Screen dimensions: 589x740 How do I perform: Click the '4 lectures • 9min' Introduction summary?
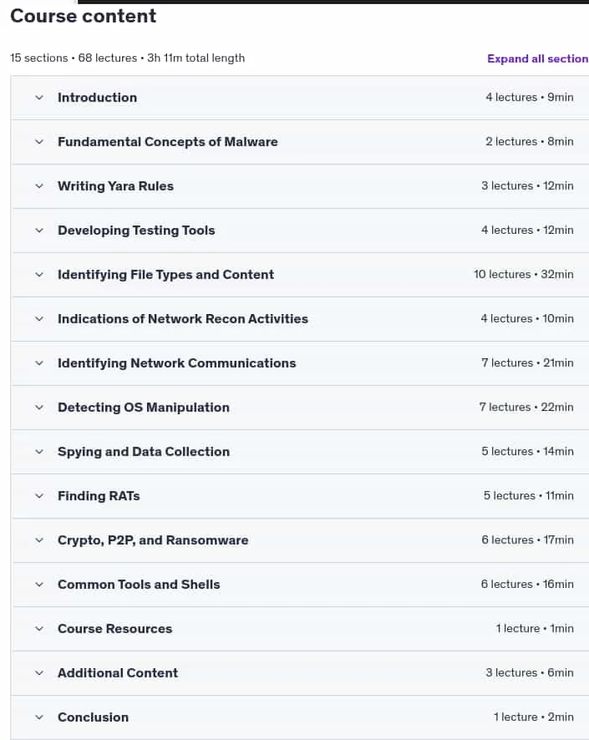click(x=530, y=97)
